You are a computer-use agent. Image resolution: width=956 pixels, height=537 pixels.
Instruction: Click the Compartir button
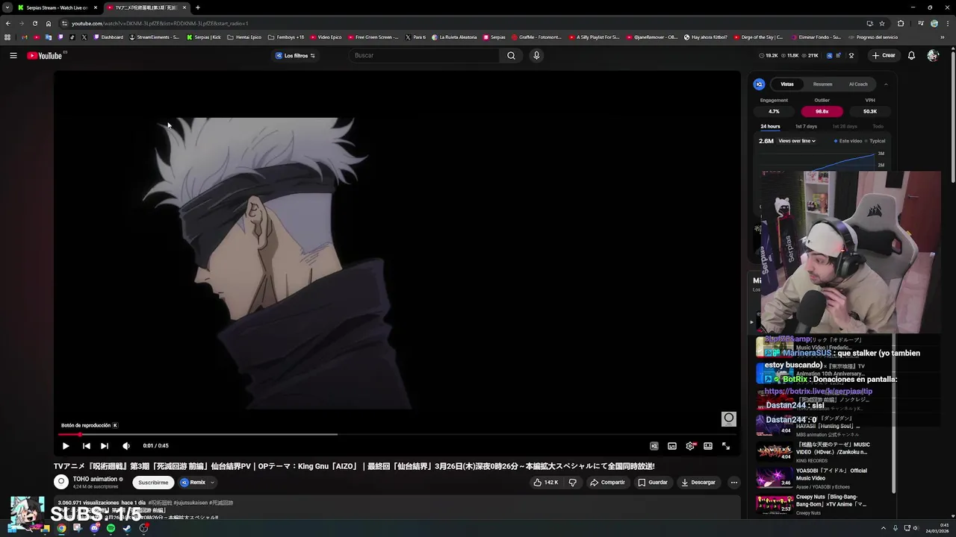pos(607,483)
